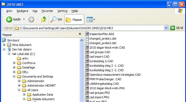Select cad import.CAD file icon

pos(87,57)
